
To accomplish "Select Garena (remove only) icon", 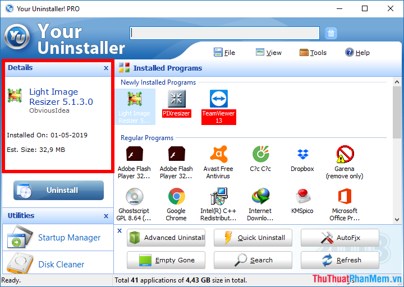I will coord(345,154).
